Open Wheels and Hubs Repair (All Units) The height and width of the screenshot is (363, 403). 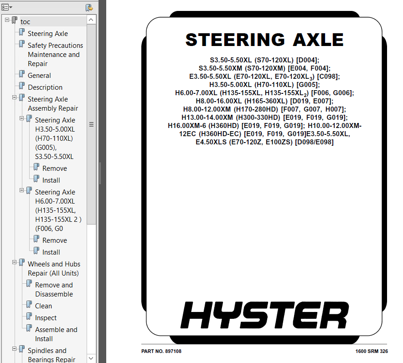(x=54, y=269)
